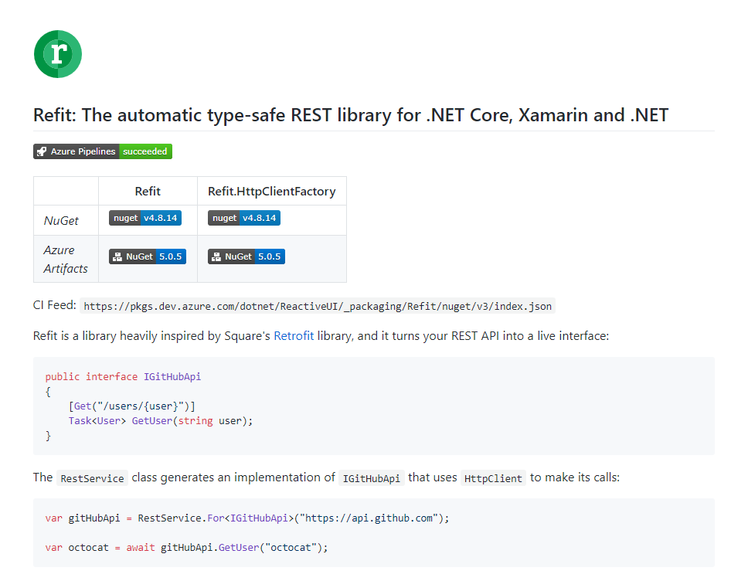748x581 pixels.
Task: Click the 'var octocat' code line
Action: [186, 548]
